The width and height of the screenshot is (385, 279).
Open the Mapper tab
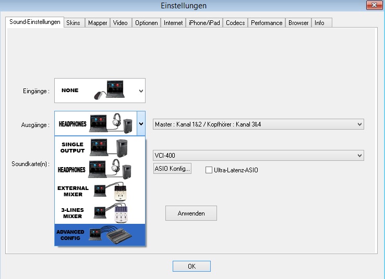click(x=98, y=23)
